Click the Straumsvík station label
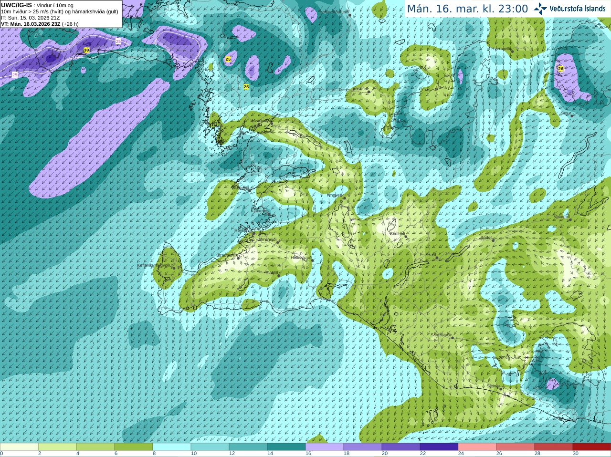The width and height of the screenshot is (611, 457). 226,255
